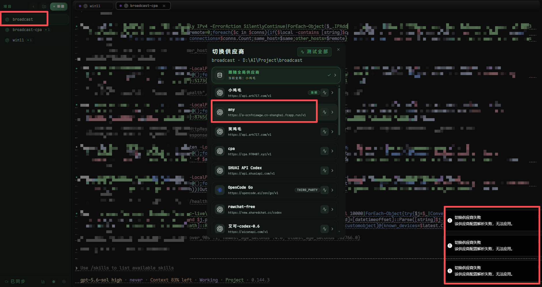Screen dimensions: 542x287
Task: Expand the rawchat-free chevron
Action: click(x=332, y=209)
